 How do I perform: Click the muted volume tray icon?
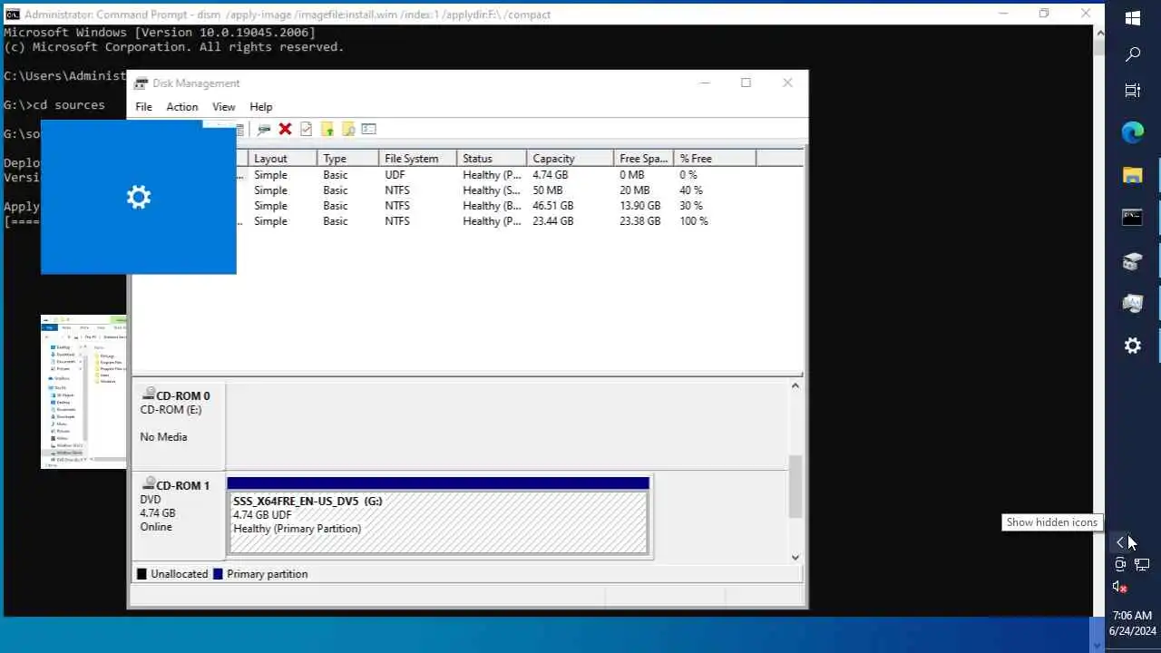tap(1120, 587)
